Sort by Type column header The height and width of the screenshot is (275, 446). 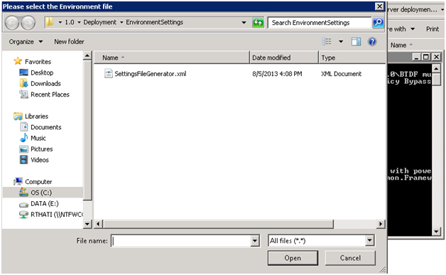[352, 58]
